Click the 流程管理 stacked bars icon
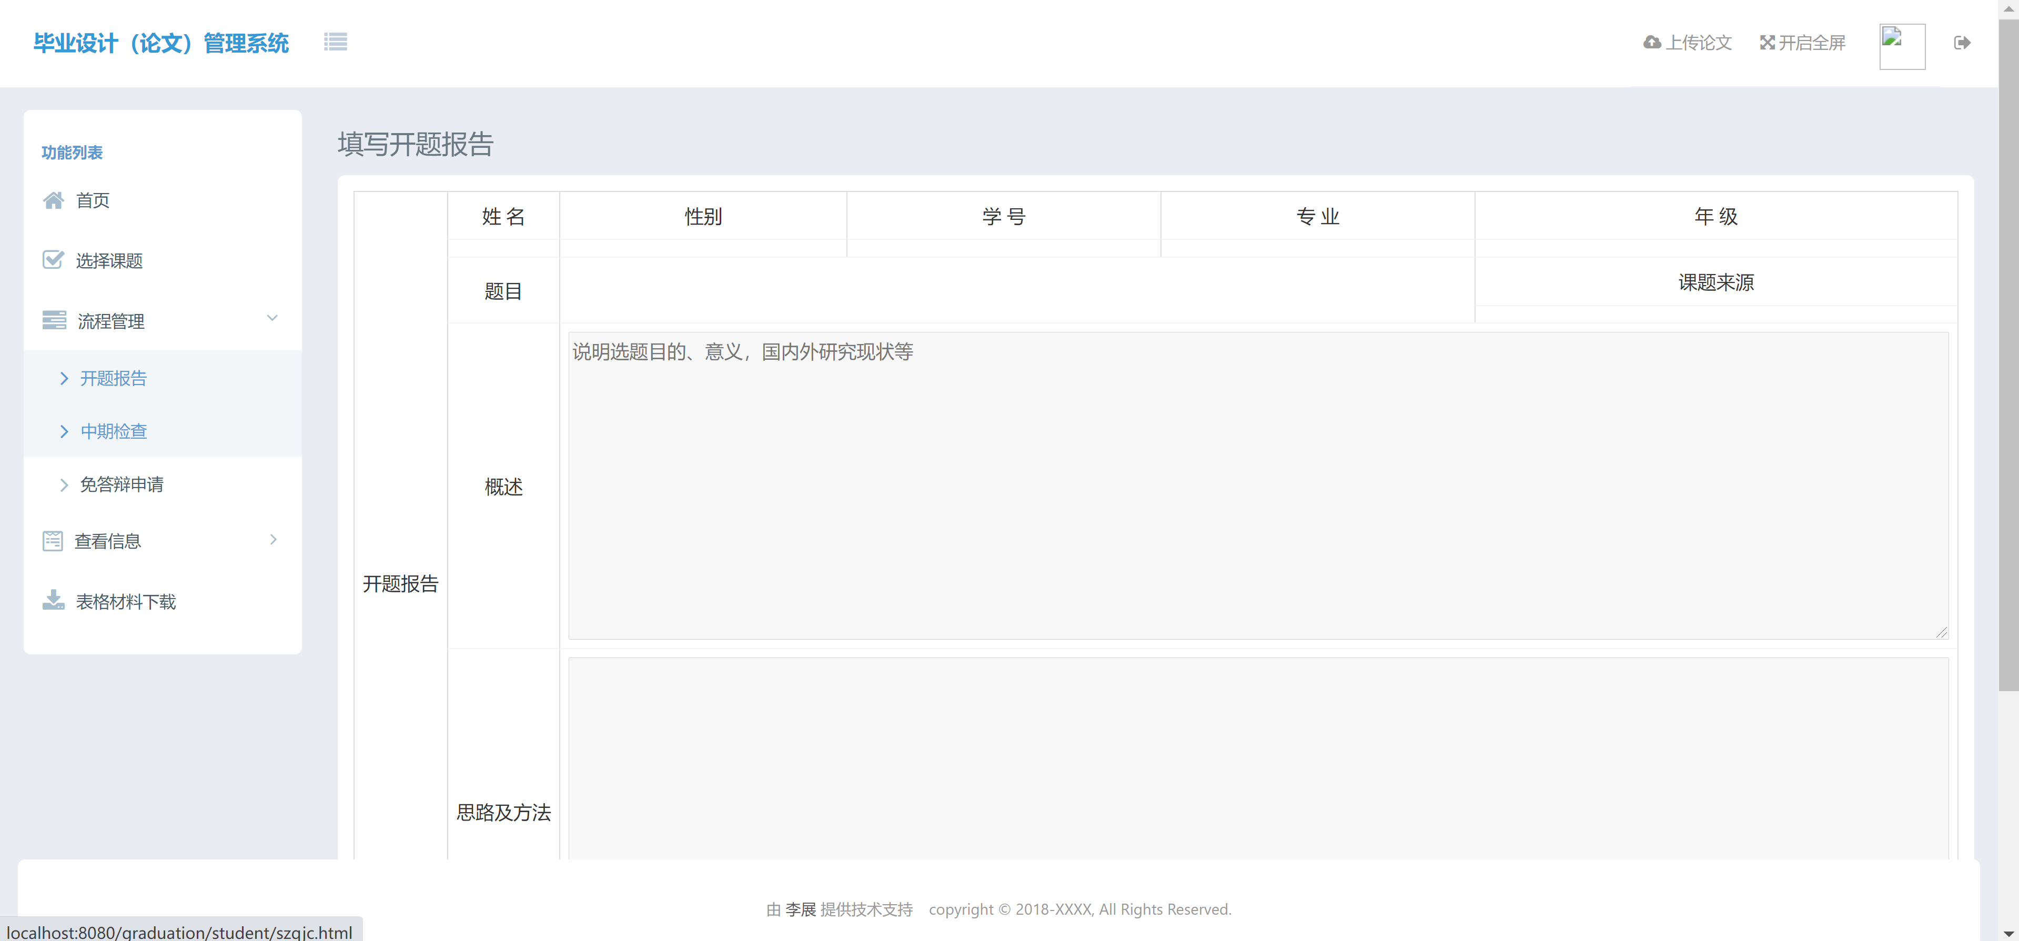 point(54,320)
